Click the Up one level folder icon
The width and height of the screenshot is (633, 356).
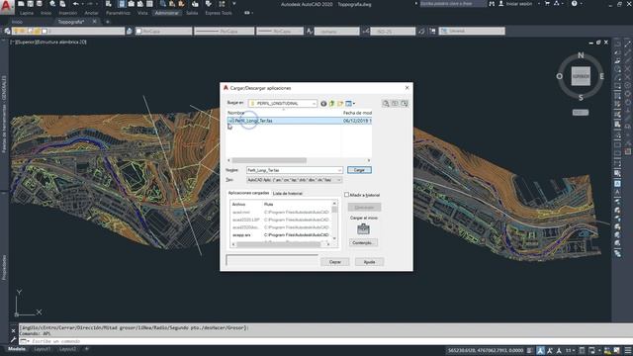(x=332, y=104)
